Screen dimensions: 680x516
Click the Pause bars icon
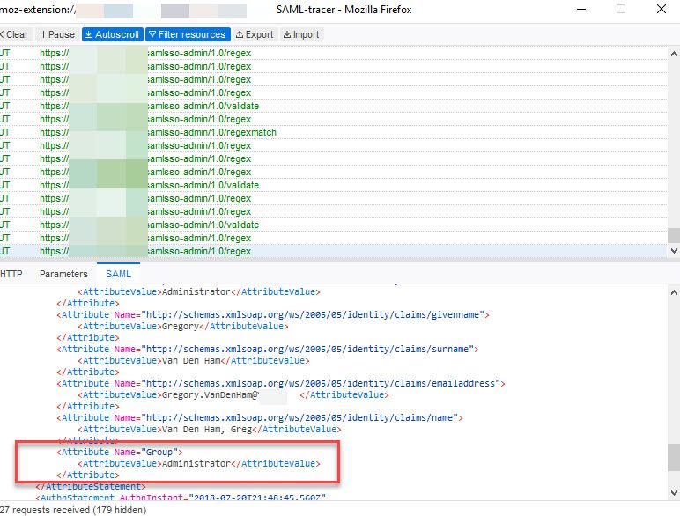coord(42,34)
